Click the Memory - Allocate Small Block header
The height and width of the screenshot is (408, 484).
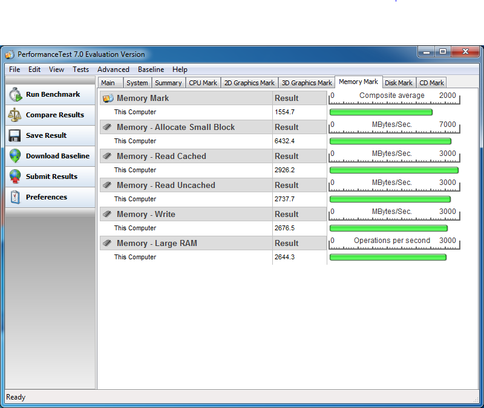175,127
